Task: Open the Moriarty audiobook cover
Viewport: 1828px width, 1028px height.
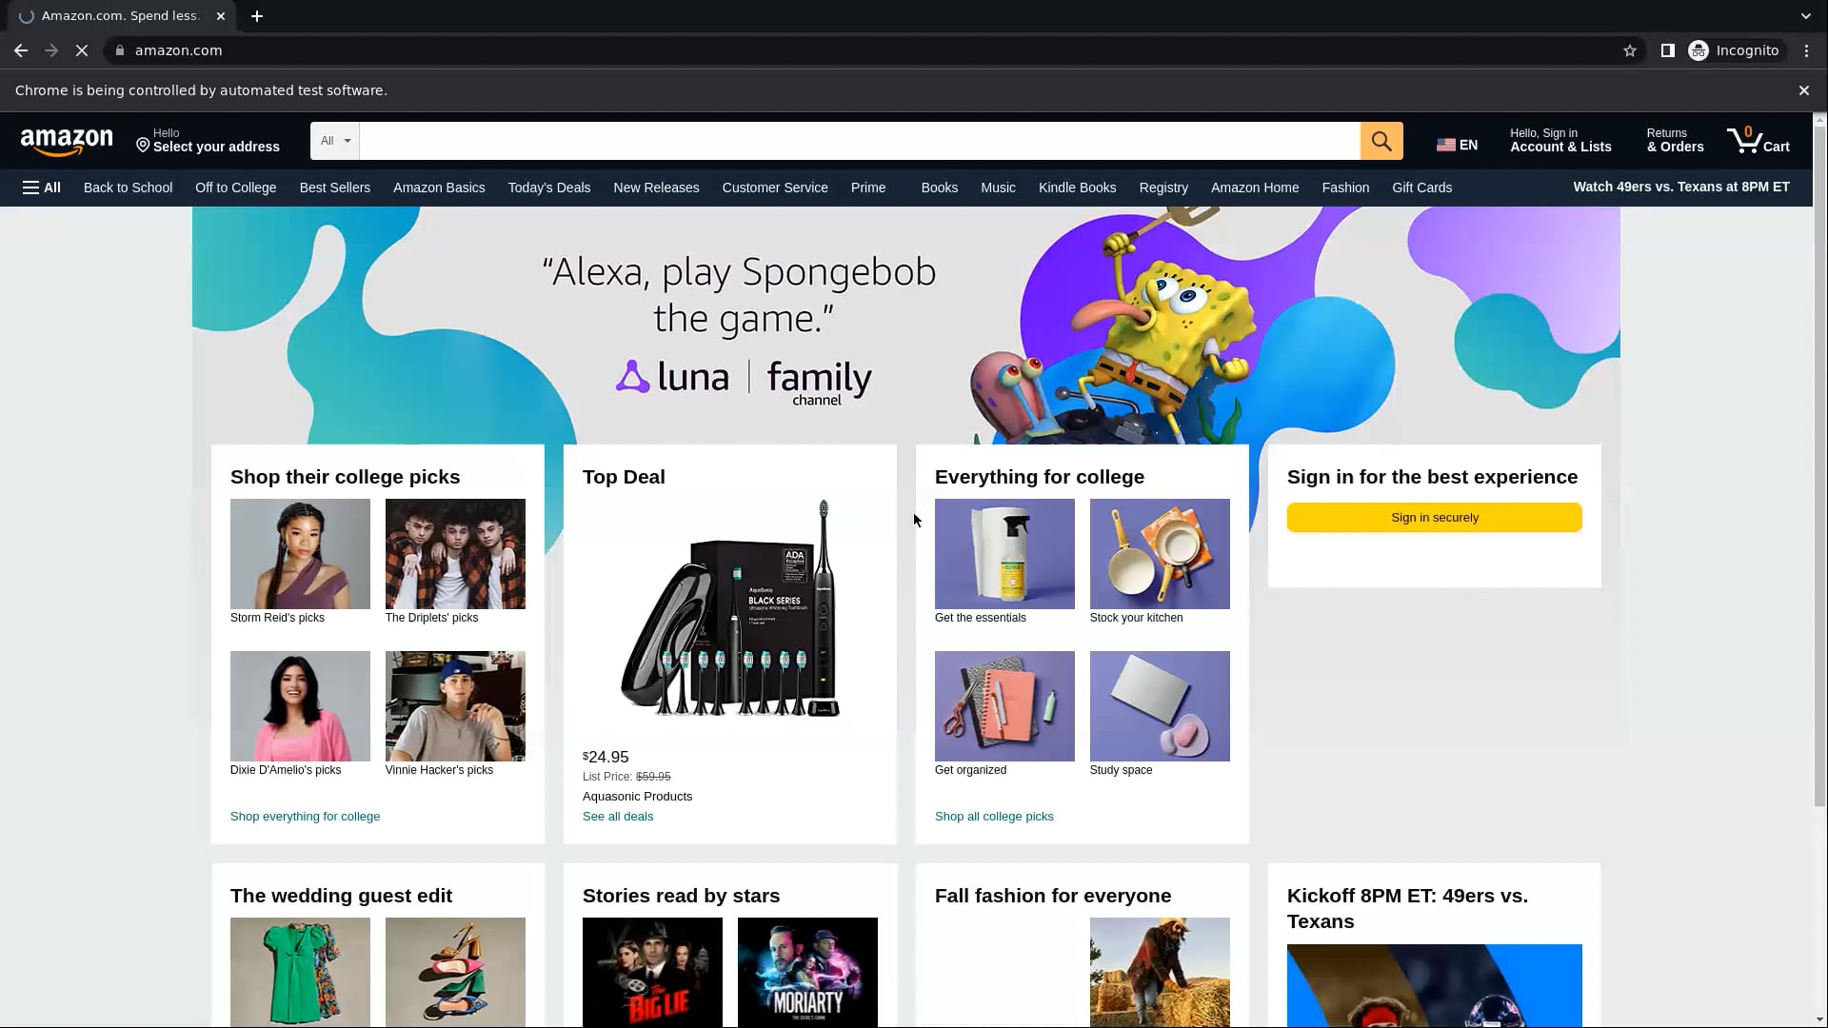Action: coord(807,972)
